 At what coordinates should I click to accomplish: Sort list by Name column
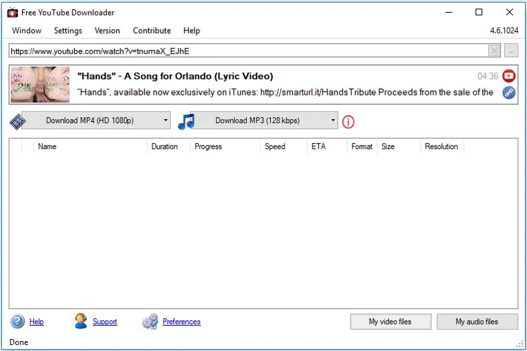[x=90, y=146]
